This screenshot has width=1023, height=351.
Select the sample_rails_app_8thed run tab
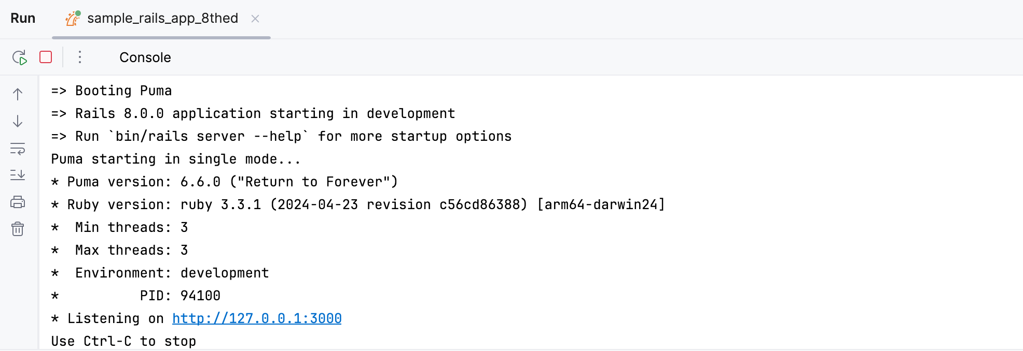tap(162, 18)
